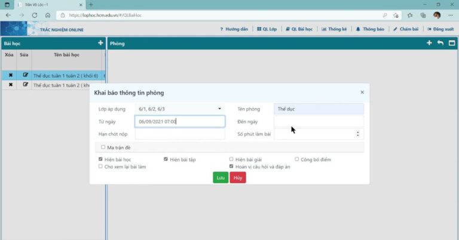Click the Đến ngày date field
This screenshot has height=240, width=459.
319,121
